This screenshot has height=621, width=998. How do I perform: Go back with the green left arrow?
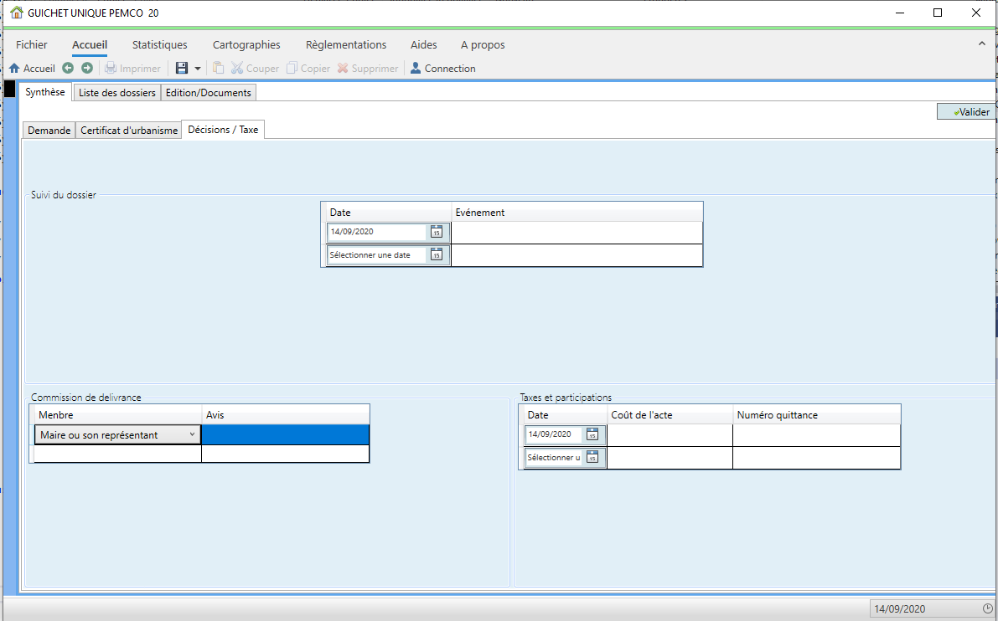68,68
